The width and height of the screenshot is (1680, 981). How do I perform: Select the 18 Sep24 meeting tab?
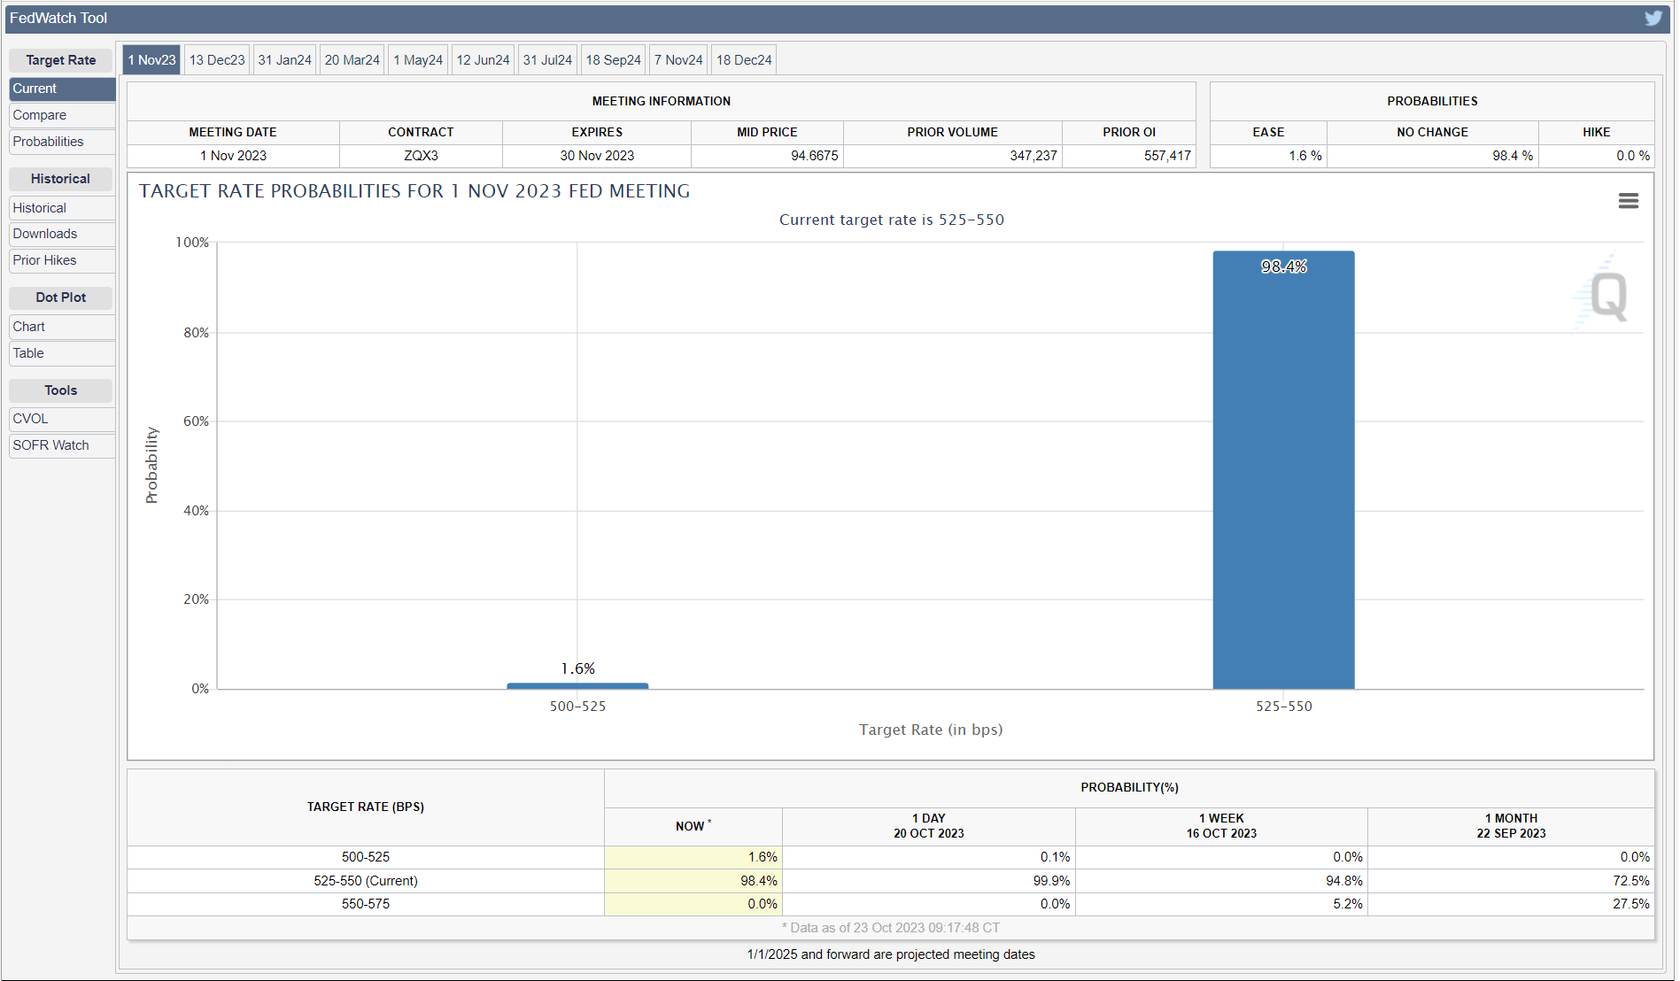pos(613,60)
